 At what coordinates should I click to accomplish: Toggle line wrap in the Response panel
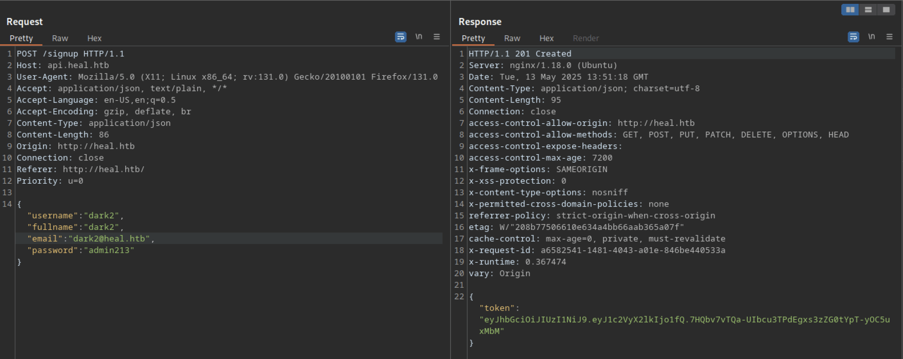[x=853, y=37]
